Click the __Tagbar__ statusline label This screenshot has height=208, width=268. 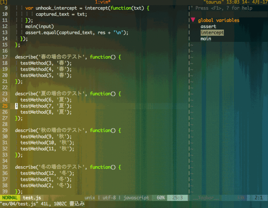coord(206,198)
